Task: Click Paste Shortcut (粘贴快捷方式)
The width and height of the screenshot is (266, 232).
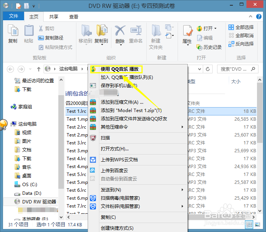Action: click(55, 47)
